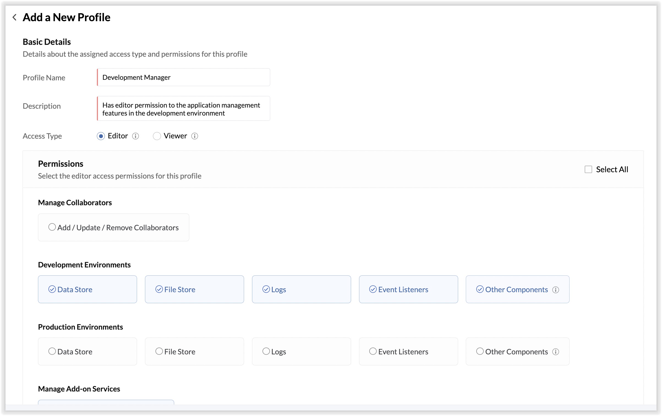Enable Production Environments Logs permission
This screenshot has height=416, width=662.
tap(266, 351)
